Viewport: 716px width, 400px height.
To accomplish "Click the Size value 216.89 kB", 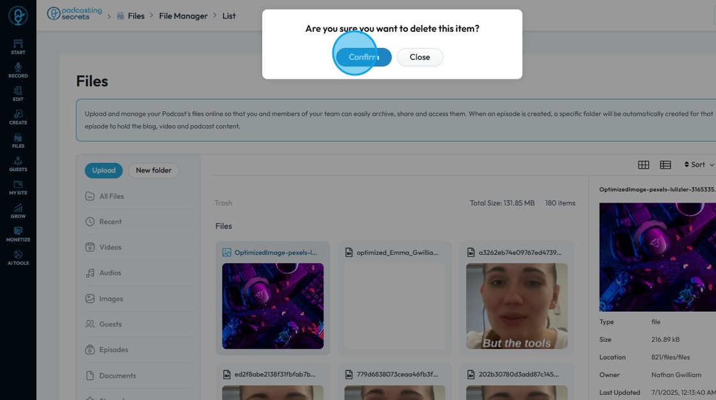I will pos(665,340).
